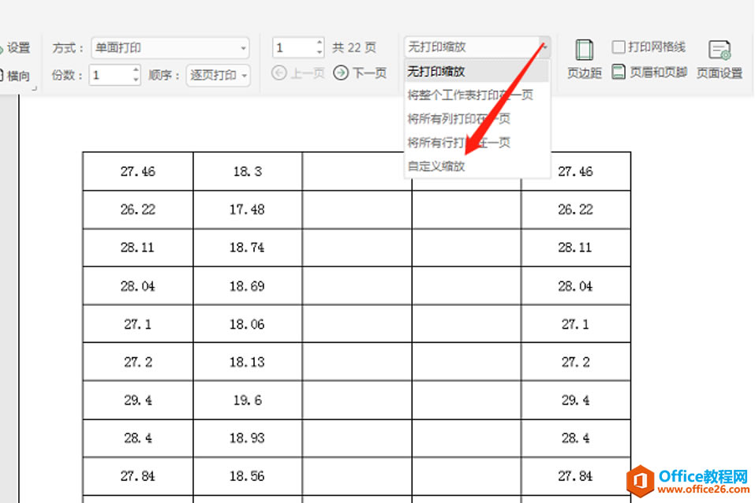Open 页眉和页脚 header and footer
This screenshot has height=503, width=755.
(649, 73)
